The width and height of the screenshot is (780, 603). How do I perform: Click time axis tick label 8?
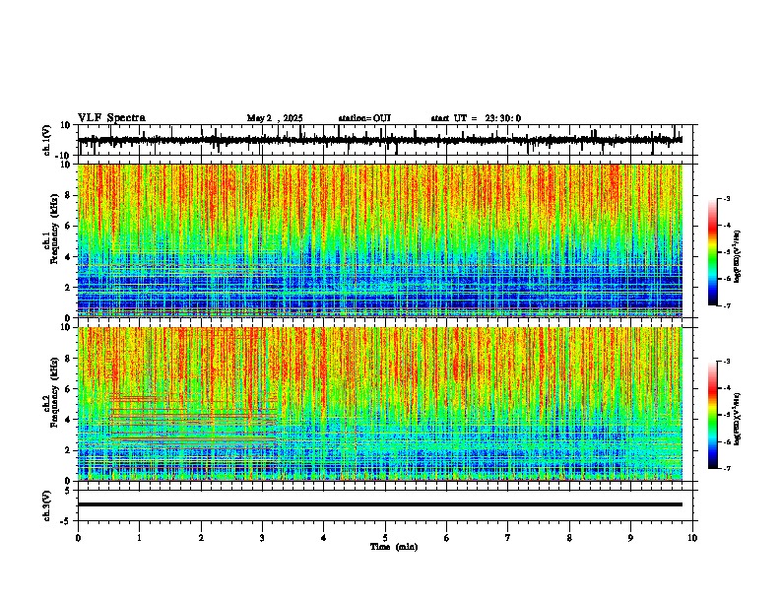point(569,538)
